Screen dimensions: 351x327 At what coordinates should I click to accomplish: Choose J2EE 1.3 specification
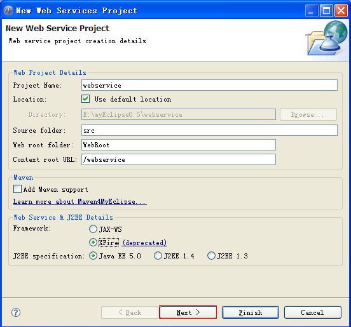211,256
